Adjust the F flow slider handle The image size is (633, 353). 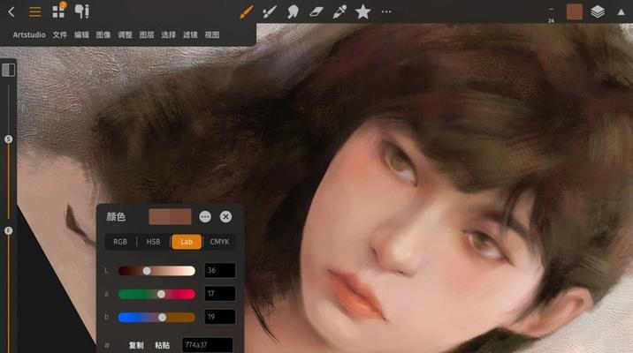[9, 230]
